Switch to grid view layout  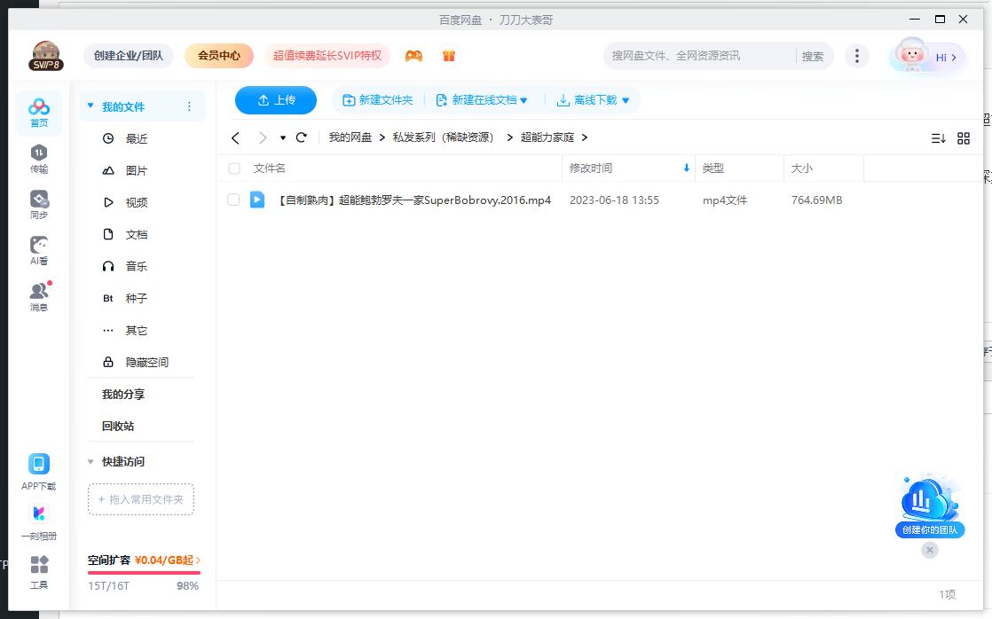tap(964, 137)
